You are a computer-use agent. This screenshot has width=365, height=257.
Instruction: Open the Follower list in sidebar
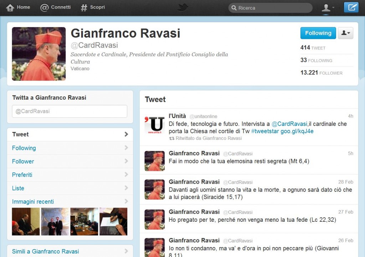(70, 161)
